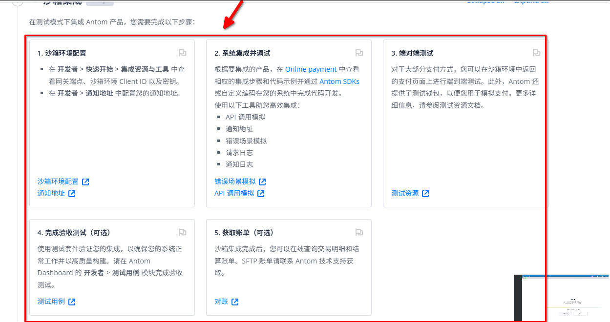
Task: Select the heading 2. 系统集成并调试
Action: (x=242, y=53)
